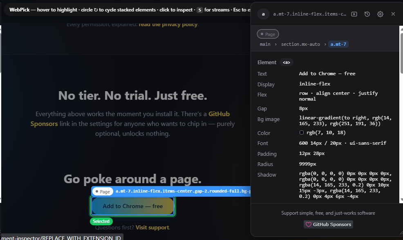Click the Shadow property value
The width and height of the screenshot is (403, 240).
[x=345, y=185]
